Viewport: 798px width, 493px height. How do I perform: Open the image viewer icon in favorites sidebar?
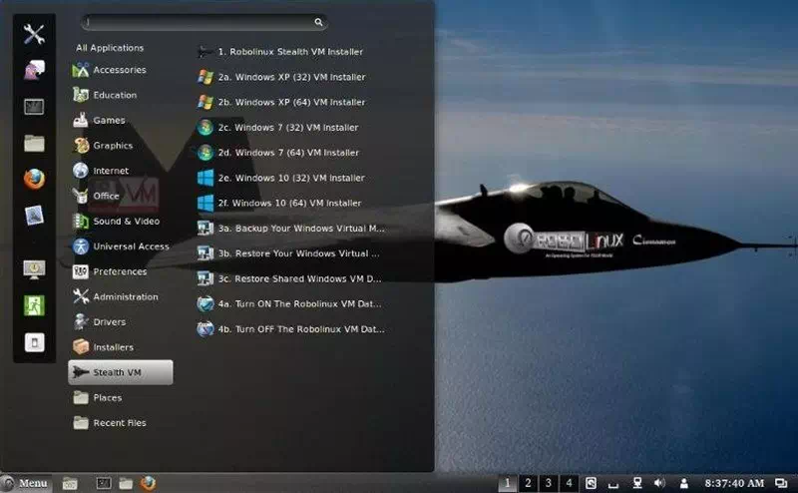point(34,216)
